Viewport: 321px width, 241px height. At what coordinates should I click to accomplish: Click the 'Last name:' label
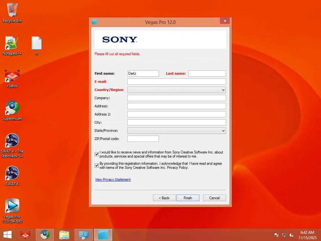pyautogui.click(x=176, y=73)
